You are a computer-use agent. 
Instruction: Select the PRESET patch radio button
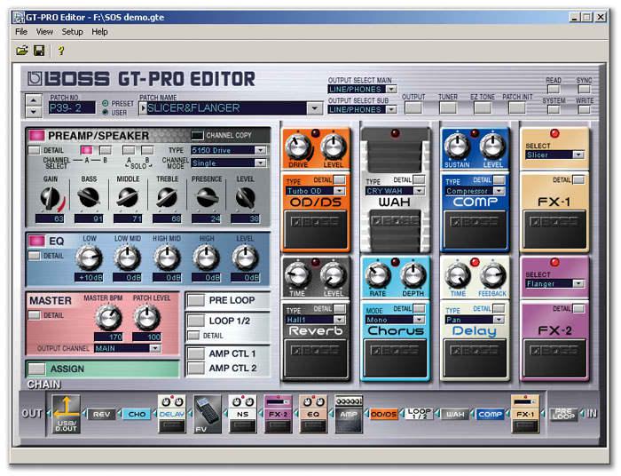[106, 103]
